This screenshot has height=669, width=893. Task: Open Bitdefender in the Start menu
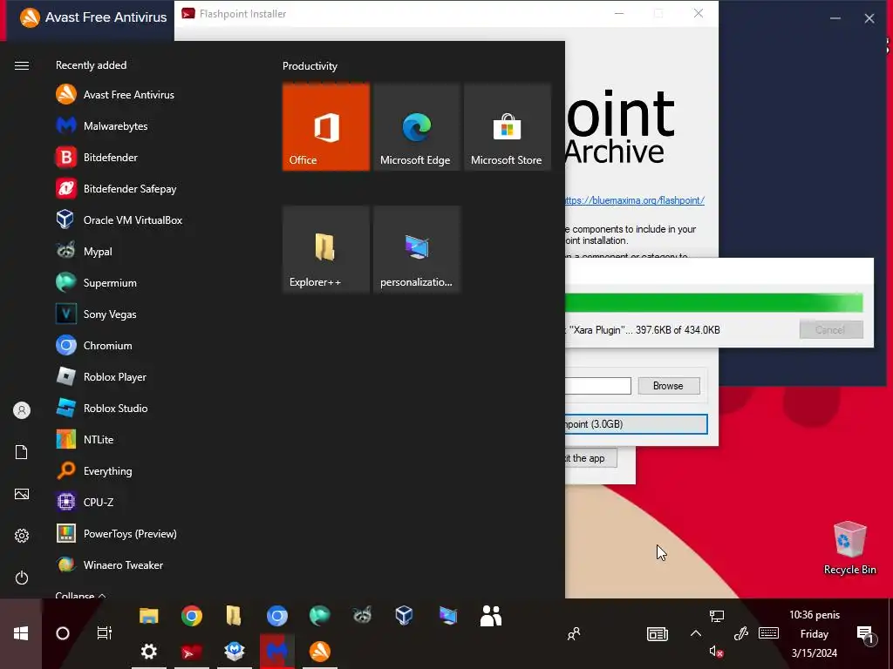click(x=98, y=157)
